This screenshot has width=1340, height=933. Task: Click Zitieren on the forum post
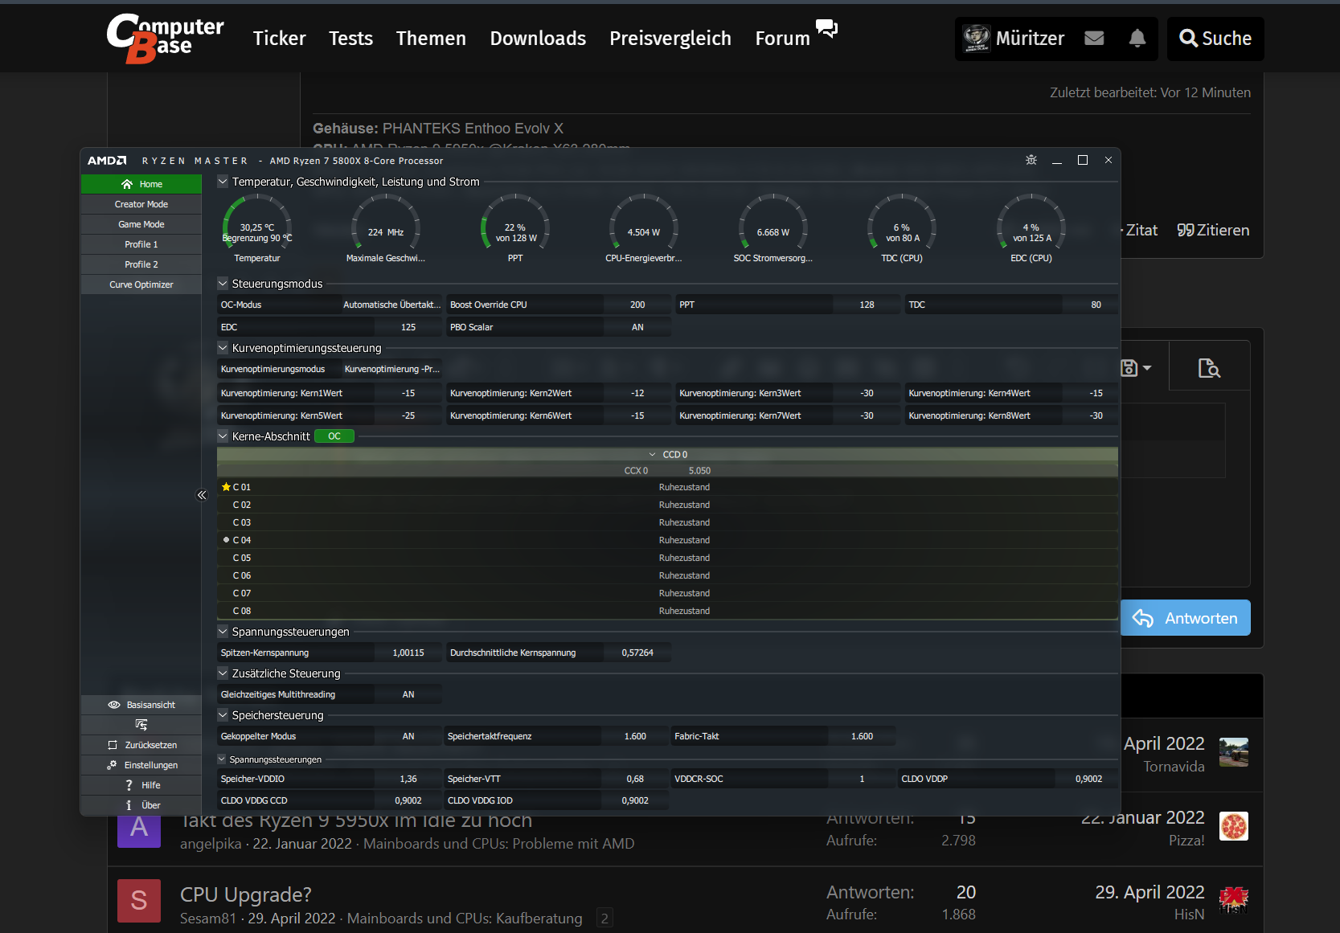tap(1213, 231)
